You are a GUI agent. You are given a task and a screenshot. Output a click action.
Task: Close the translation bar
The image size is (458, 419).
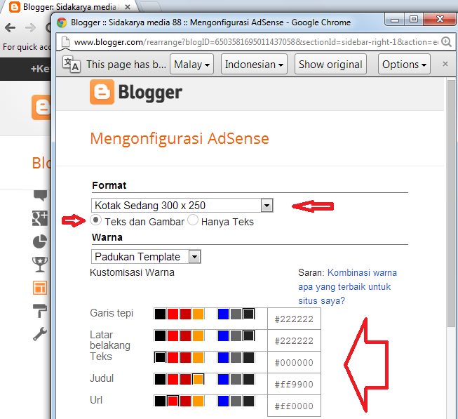click(445, 64)
